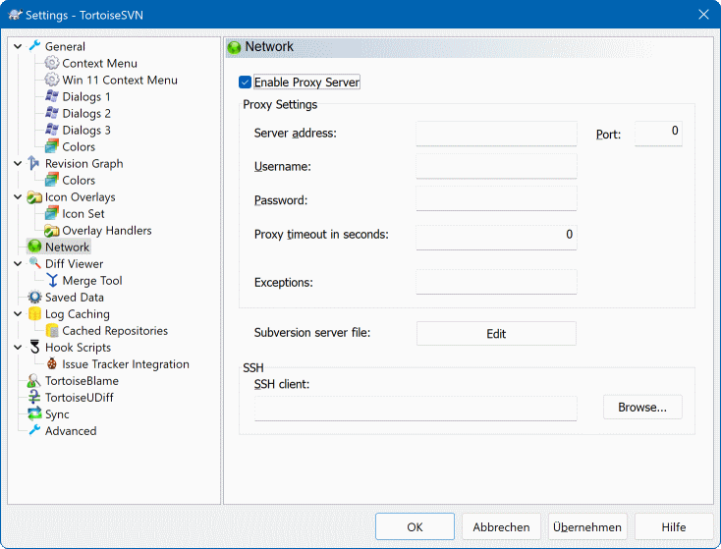Click the Dialogs 1 windows icon
The width and height of the screenshot is (721, 549).
click(x=51, y=96)
